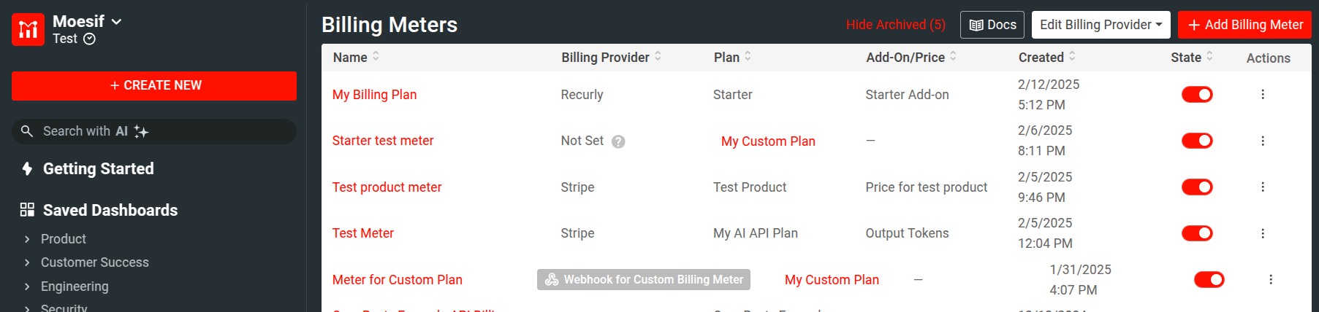Screen dimensions: 1319x312
Task: Expand the Product dashboards folder
Action: pos(27,239)
